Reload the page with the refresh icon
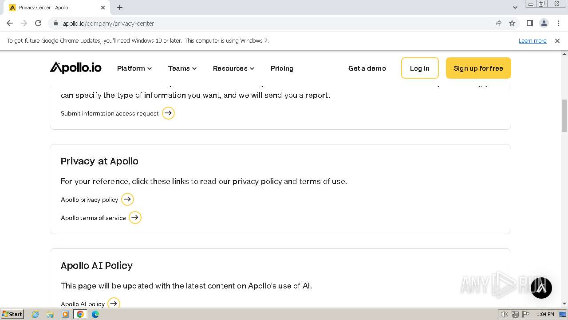 (x=38, y=23)
